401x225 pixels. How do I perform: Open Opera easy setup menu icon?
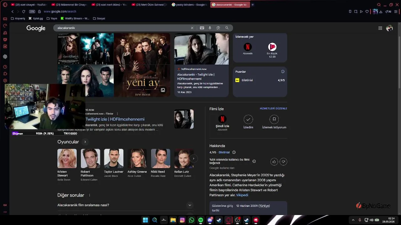point(396,12)
